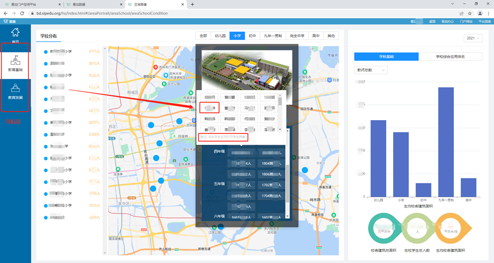Click the class list scrollbar down arrow
The width and height of the screenshot is (494, 263).
coord(287,217)
